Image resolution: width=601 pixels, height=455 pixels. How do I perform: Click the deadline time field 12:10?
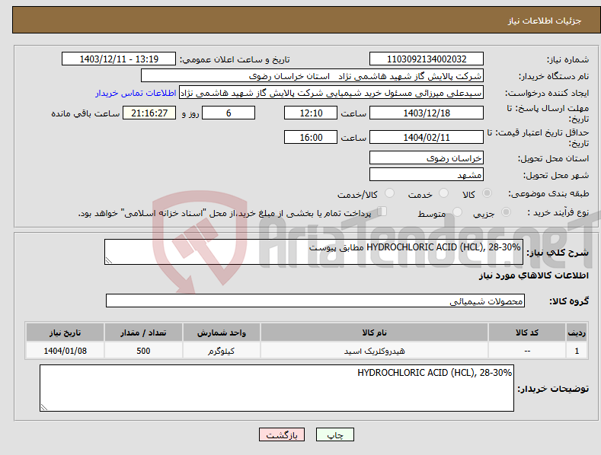(x=311, y=113)
